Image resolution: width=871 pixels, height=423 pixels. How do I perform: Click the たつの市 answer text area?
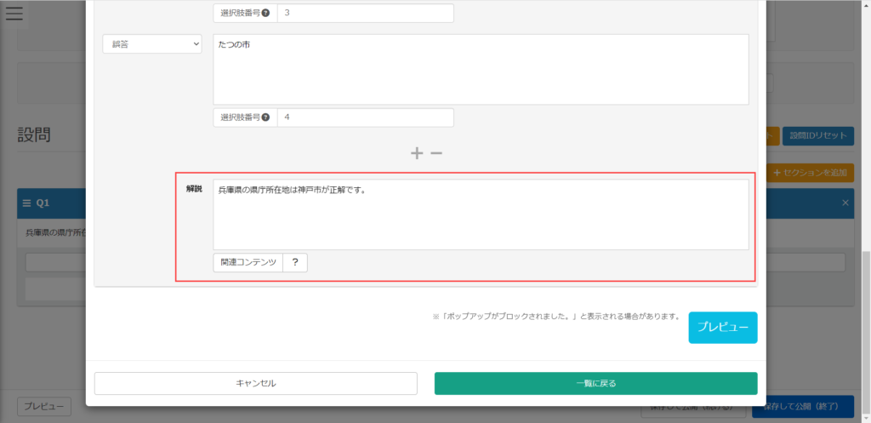click(481, 69)
